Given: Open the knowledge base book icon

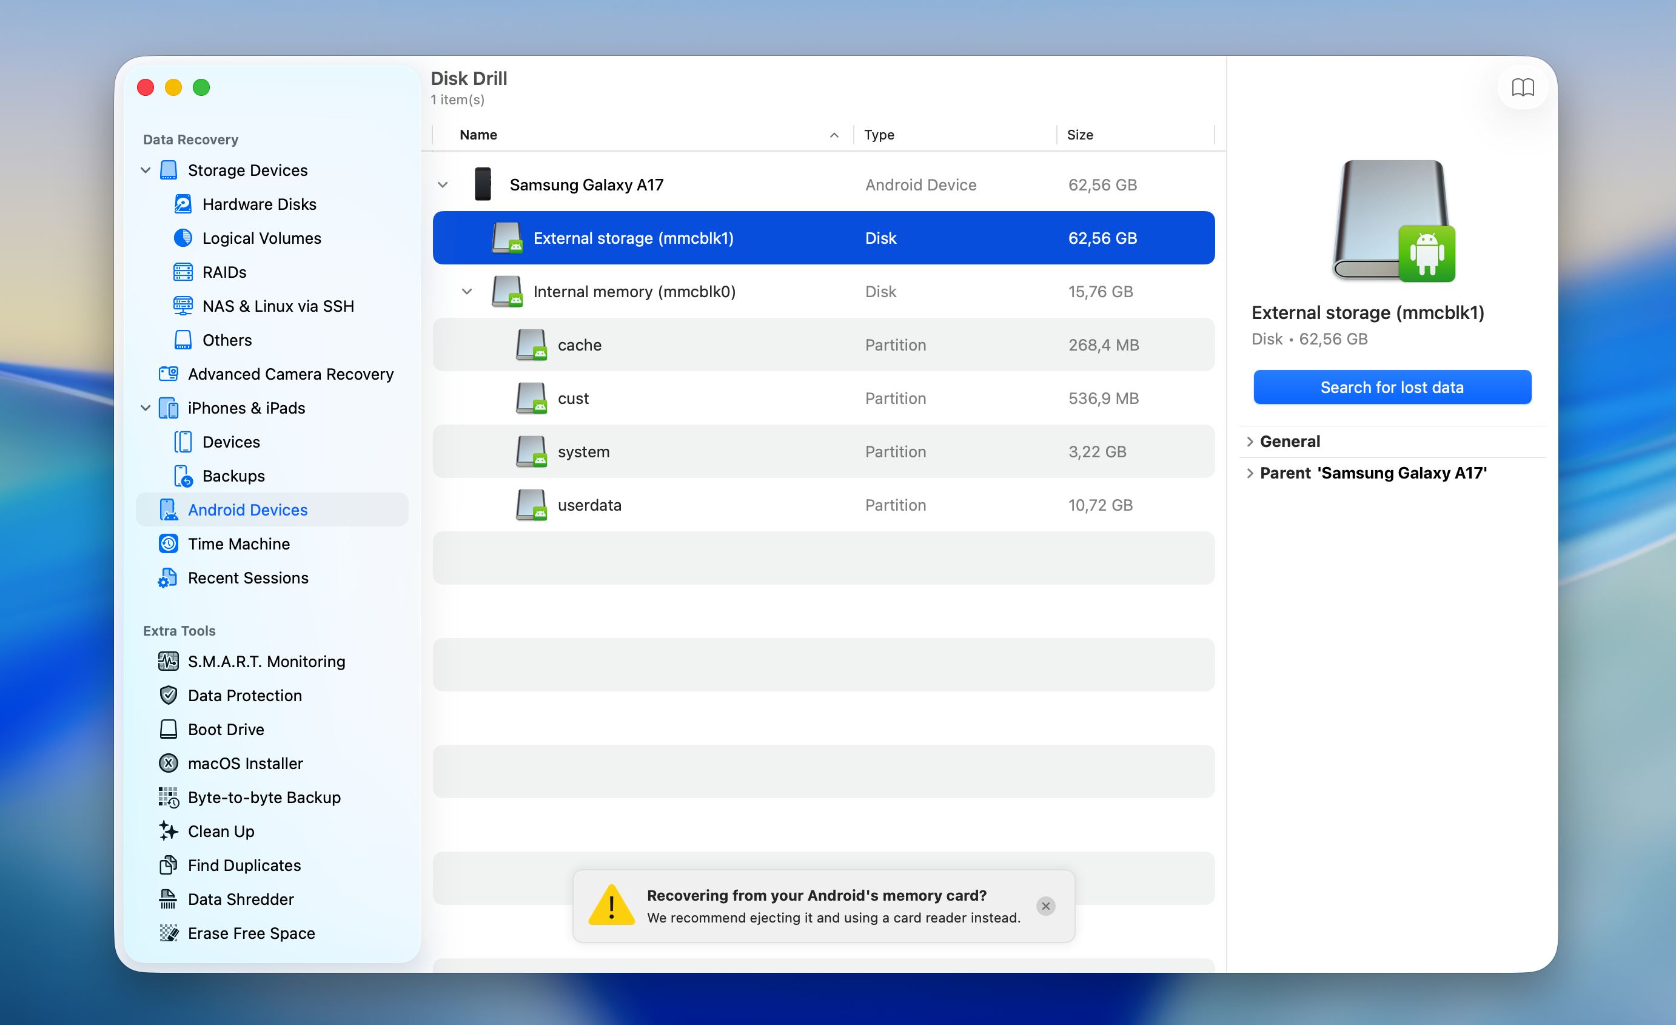Looking at the screenshot, I should [1523, 87].
